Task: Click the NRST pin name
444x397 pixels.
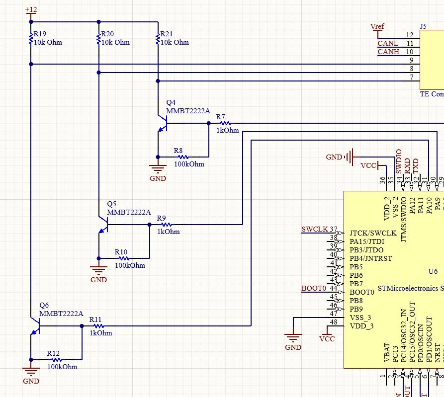Action: (x=438, y=353)
